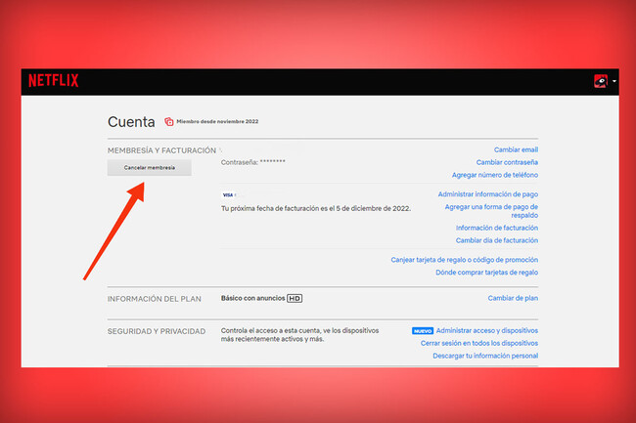Click the HD quality badge

[x=295, y=298]
